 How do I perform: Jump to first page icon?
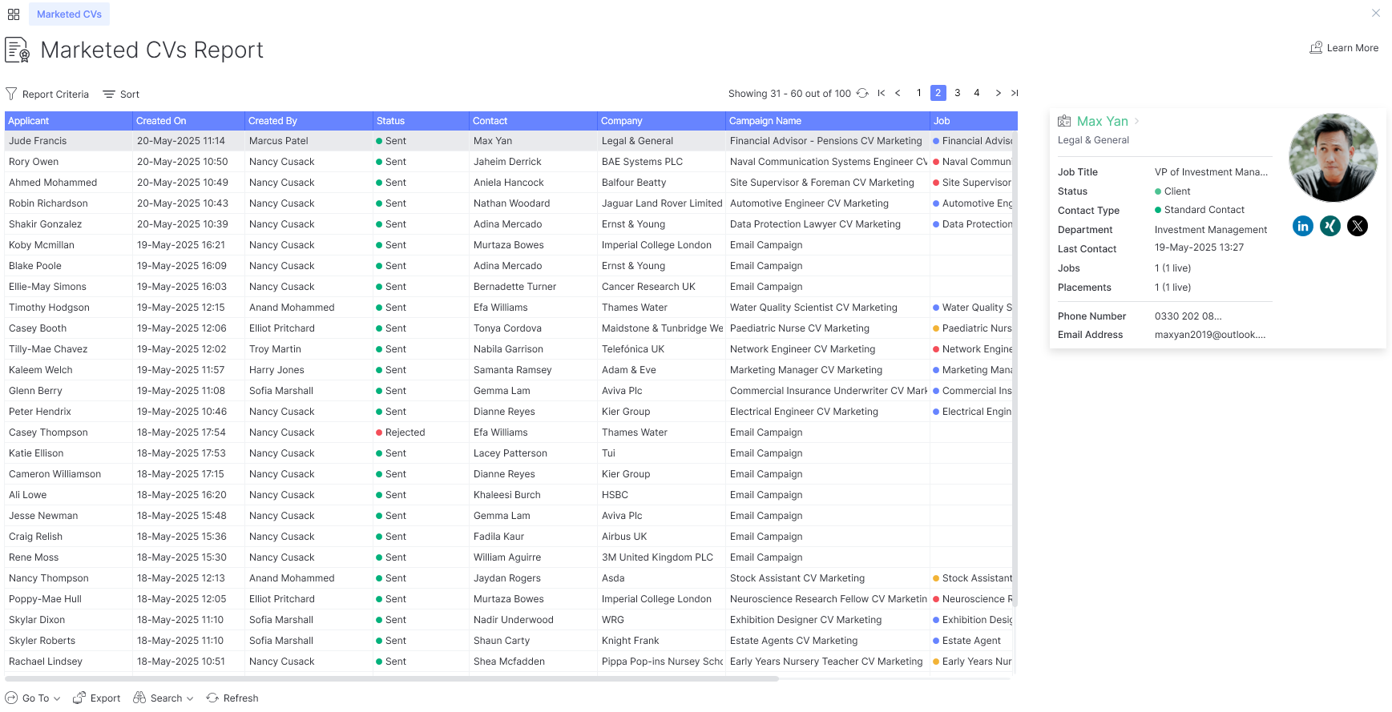882,93
